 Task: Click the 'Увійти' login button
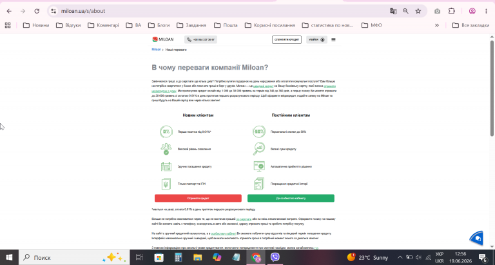pyautogui.click(x=316, y=39)
